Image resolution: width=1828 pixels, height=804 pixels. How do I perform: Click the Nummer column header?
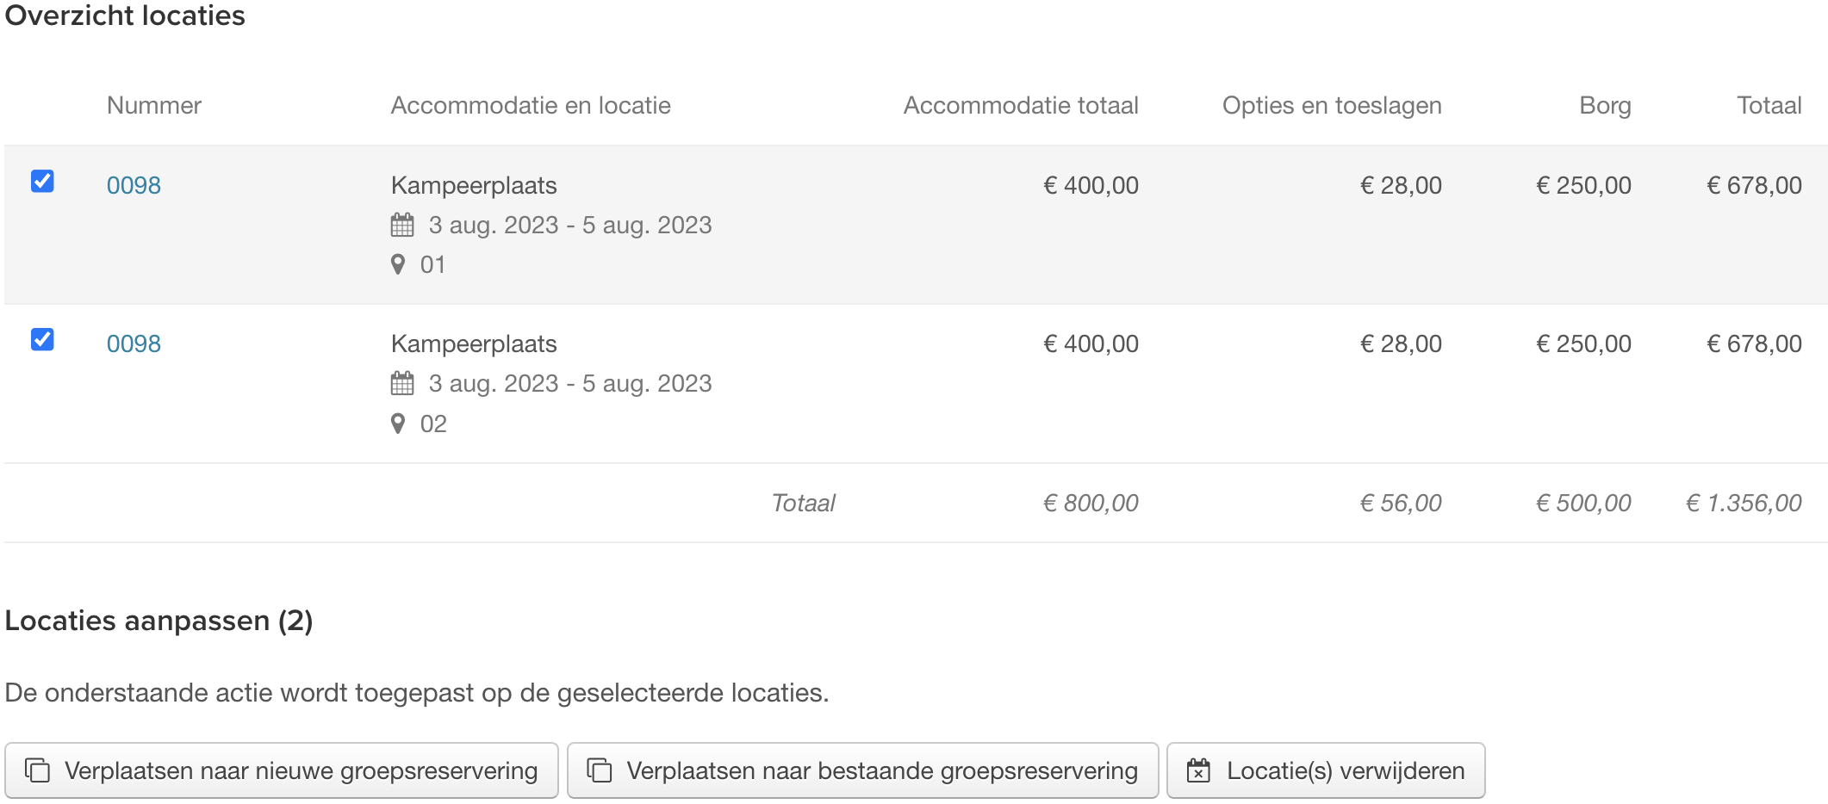(154, 105)
